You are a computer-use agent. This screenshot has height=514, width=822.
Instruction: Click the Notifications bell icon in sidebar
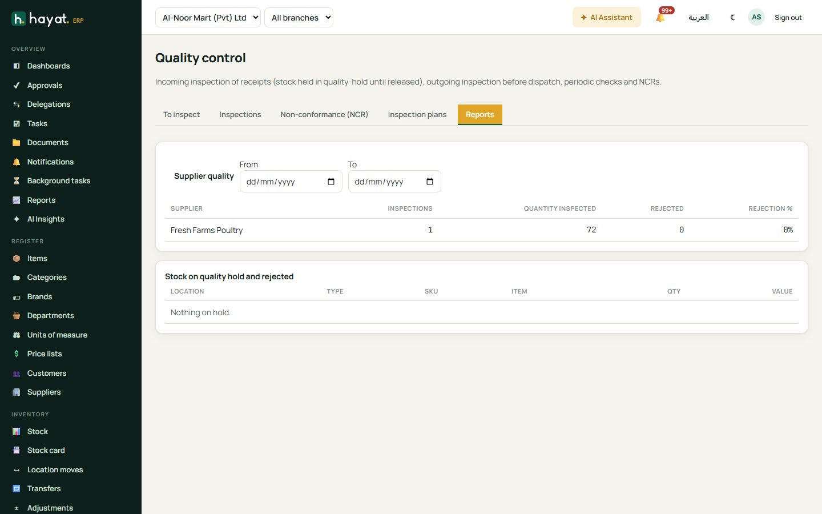(17, 162)
